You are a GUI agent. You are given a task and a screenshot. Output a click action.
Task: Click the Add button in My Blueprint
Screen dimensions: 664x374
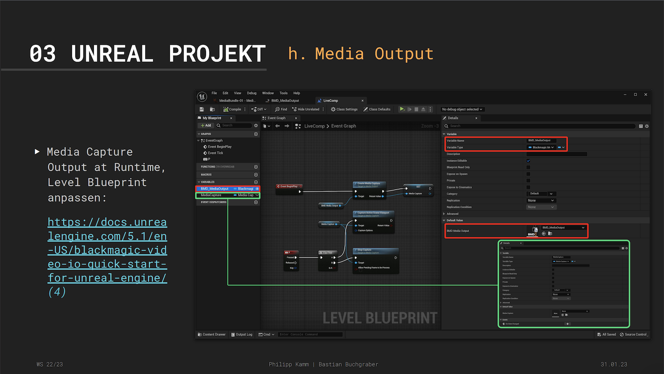pos(205,125)
